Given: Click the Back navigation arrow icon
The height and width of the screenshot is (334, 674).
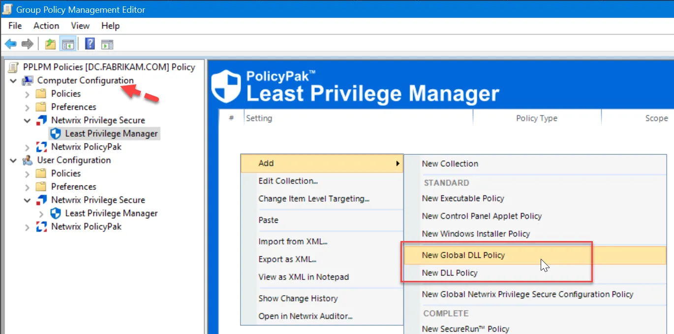Looking at the screenshot, I should pyautogui.click(x=10, y=43).
